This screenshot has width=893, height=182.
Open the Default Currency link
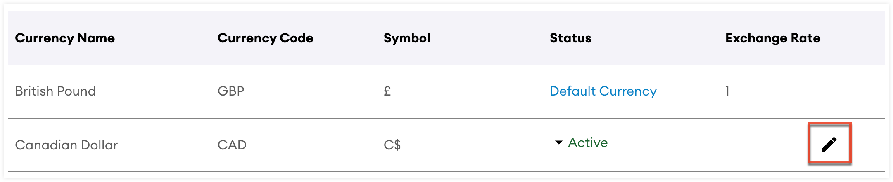(603, 91)
